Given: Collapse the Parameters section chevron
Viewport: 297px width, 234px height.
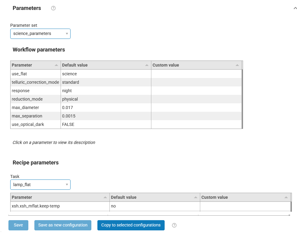Looking at the screenshot, I should [295, 8].
